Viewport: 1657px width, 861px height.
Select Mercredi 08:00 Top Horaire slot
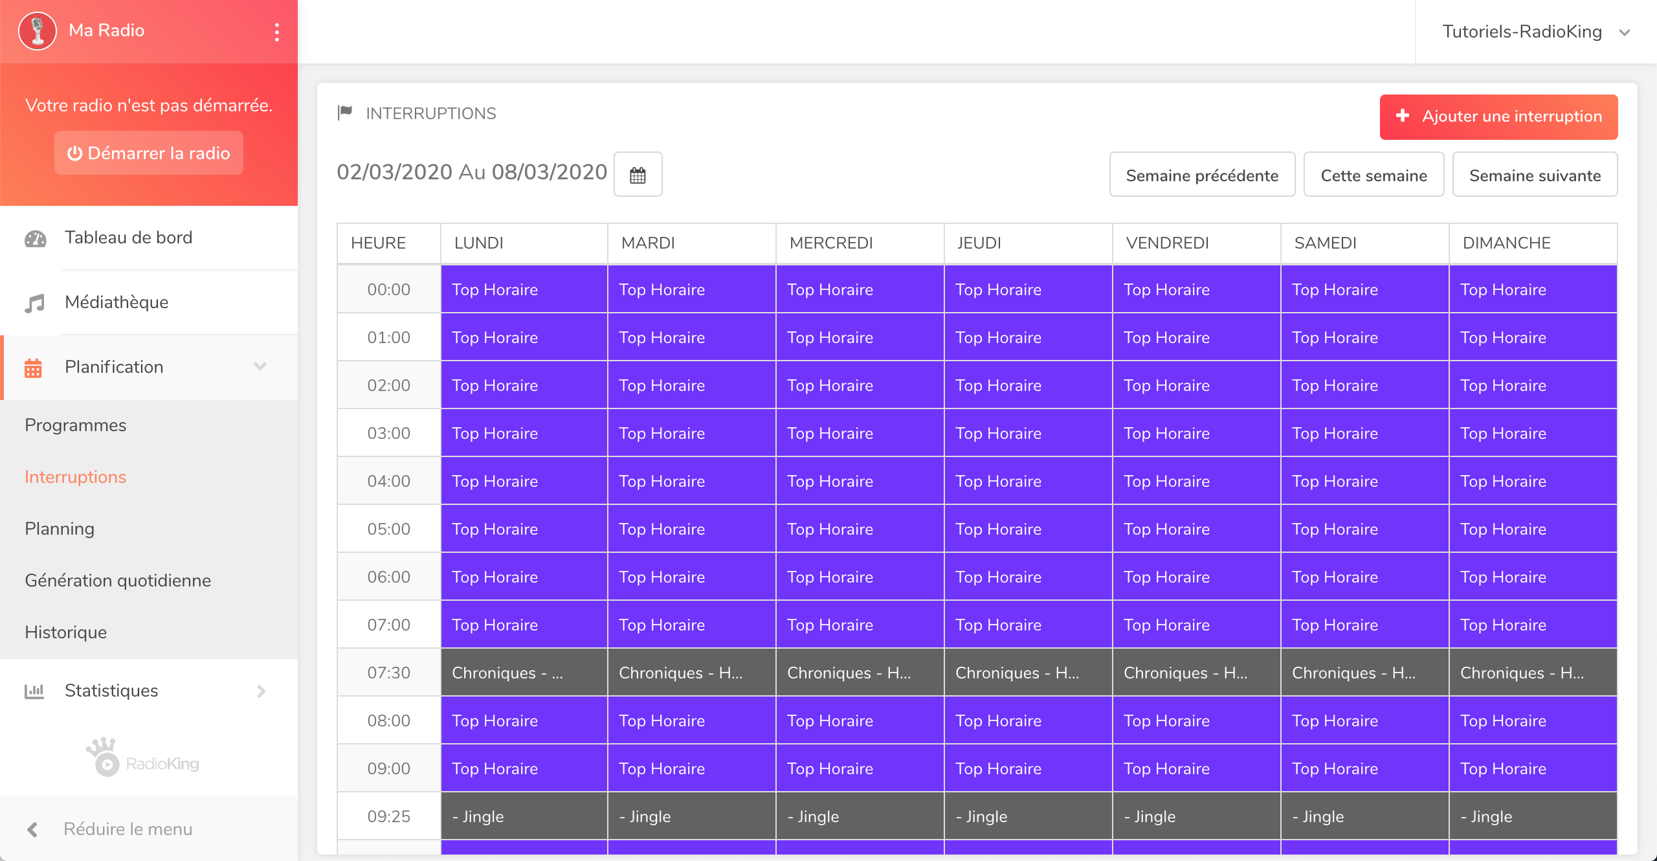(x=860, y=721)
